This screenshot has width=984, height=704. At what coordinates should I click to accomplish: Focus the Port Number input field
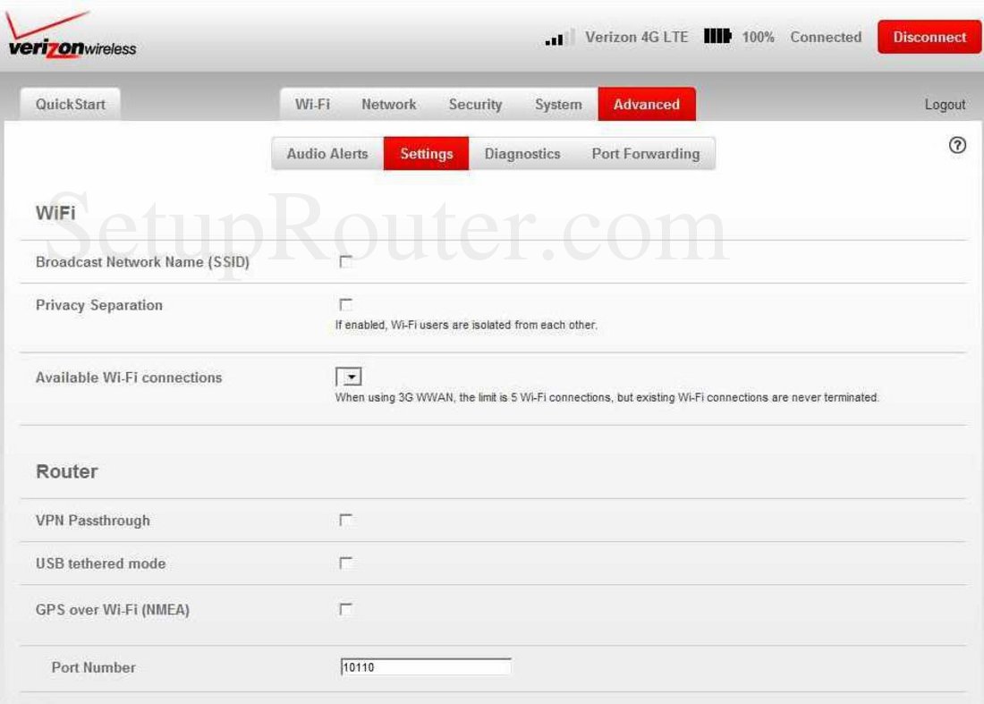click(x=426, y=667)
